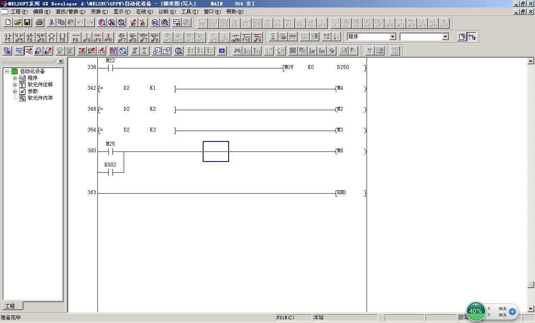Viewport: 535px width, 323px height.
Task: Delete vertical line with cF10 icon
Action: [108, 37]
